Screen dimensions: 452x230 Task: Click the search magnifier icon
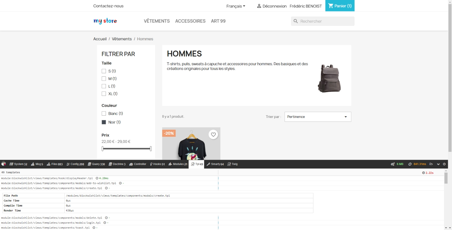point(296,21)
